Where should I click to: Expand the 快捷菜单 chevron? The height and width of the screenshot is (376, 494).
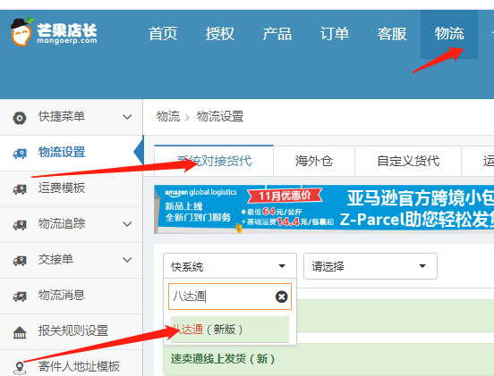(x=127, y=117)
